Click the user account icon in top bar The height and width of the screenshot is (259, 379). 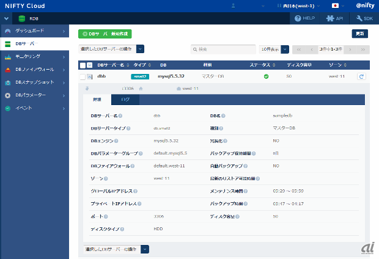(x=234, y=5)
